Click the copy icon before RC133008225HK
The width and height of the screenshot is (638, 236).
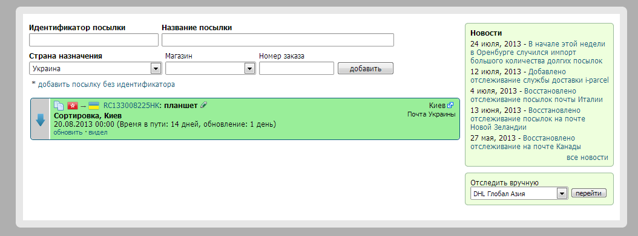59,106
